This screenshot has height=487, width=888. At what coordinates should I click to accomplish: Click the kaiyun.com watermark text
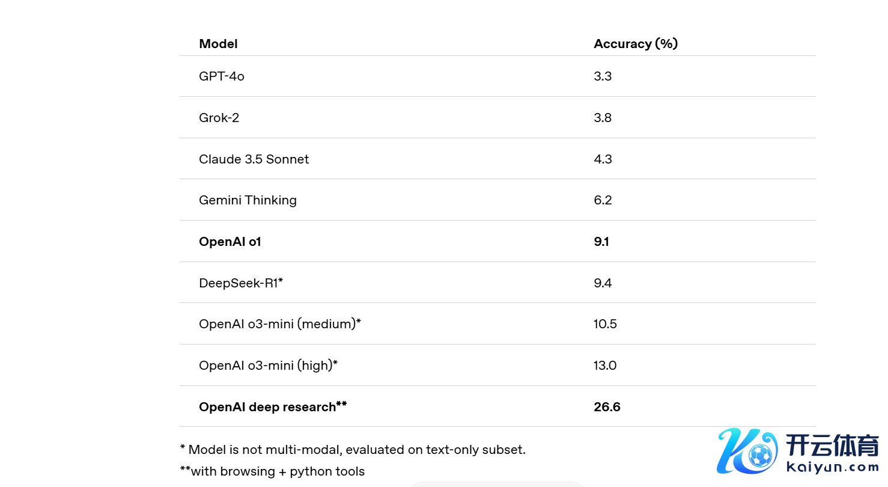[832, 467]
